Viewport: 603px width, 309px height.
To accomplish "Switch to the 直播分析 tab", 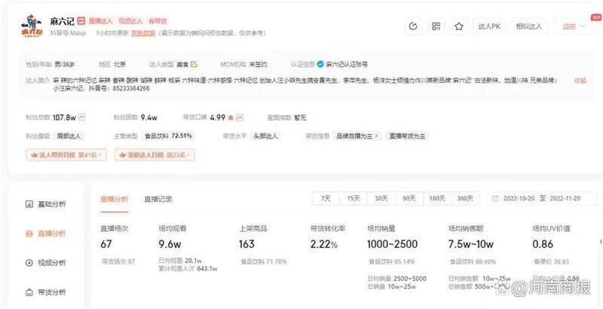I will (x=115, y=199).
